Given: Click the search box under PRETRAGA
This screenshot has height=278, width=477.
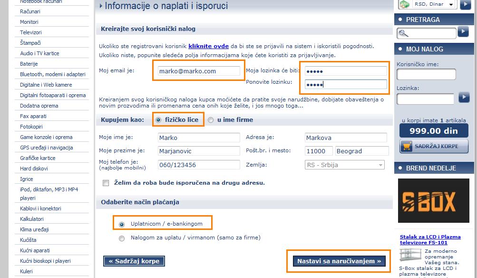Looking at the screenshot, I should [x=427, y=33].
